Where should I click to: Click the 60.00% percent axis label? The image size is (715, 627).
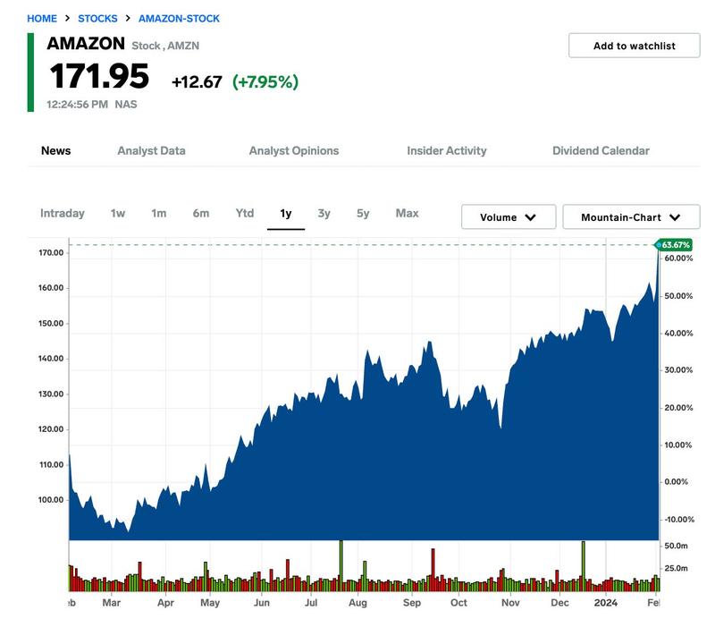(678, 258)
